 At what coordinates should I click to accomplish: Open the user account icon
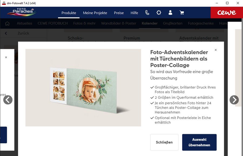(x=170, y=12)
